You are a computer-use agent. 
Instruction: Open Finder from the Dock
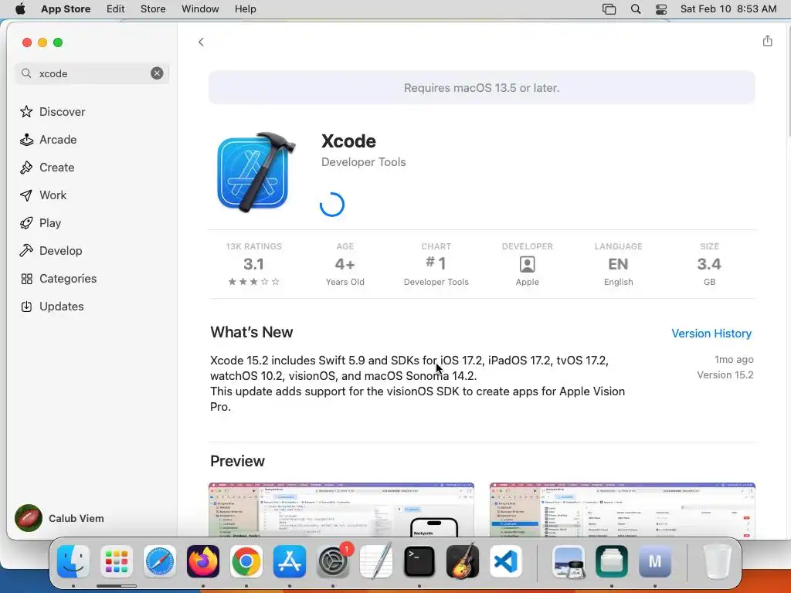click(73, 561)
